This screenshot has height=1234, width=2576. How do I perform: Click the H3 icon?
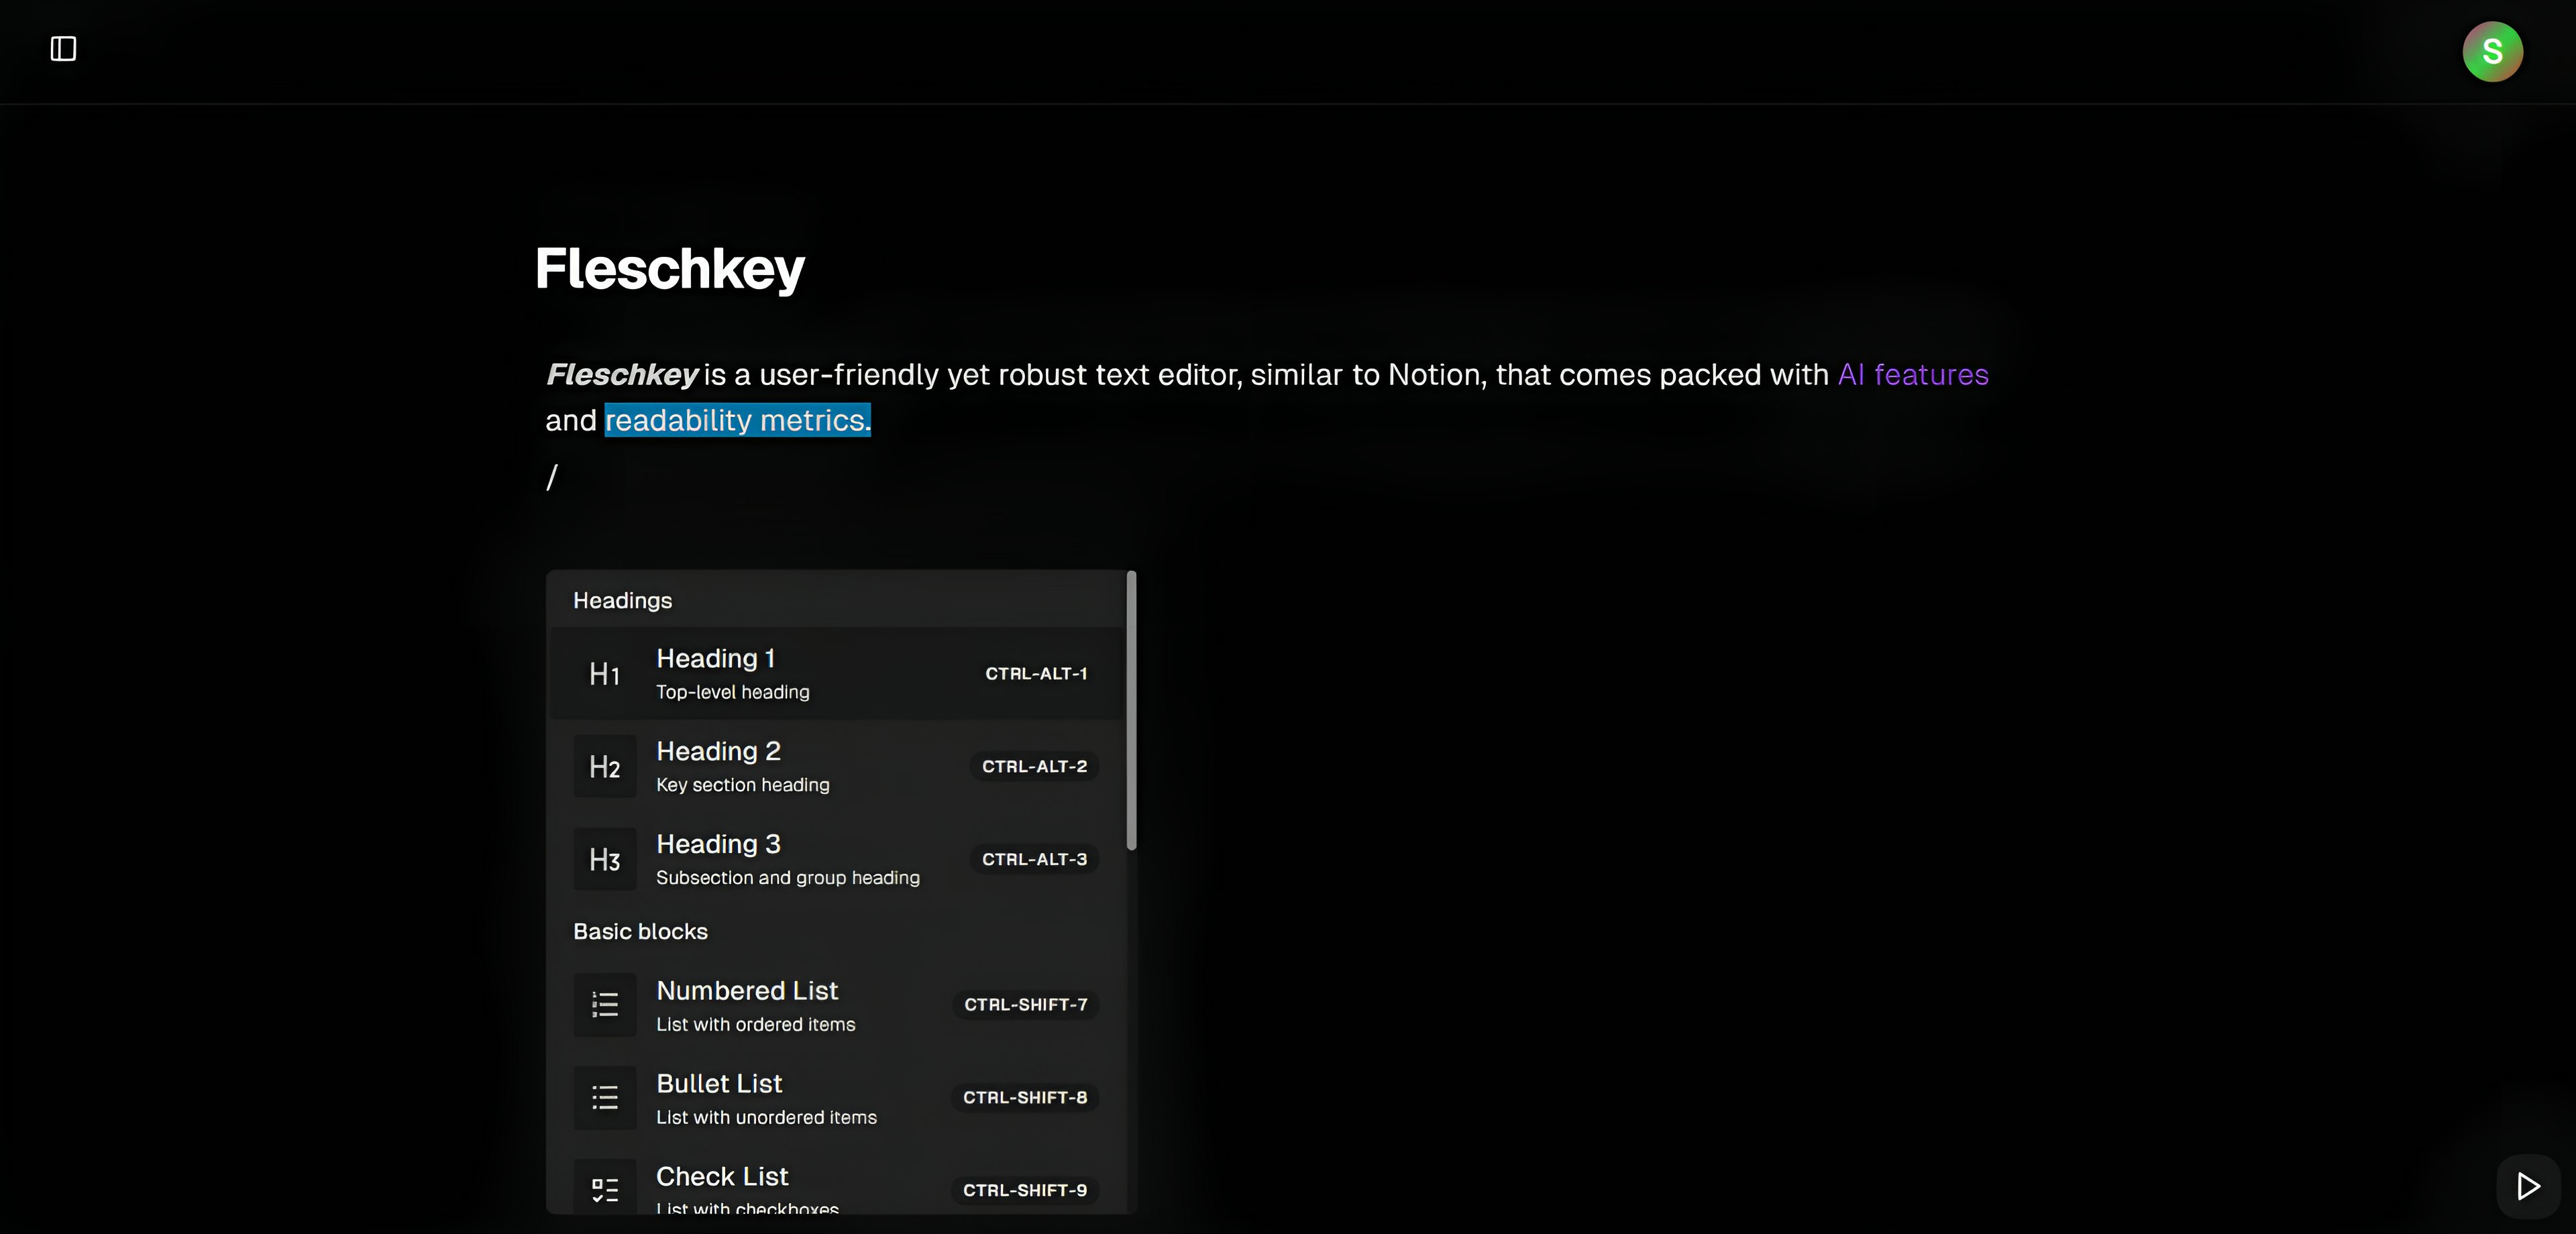point(604,860)
